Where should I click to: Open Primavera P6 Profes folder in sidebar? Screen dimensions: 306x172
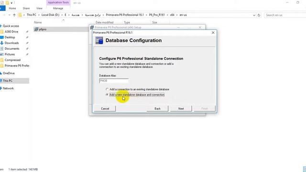click(17, 66)
